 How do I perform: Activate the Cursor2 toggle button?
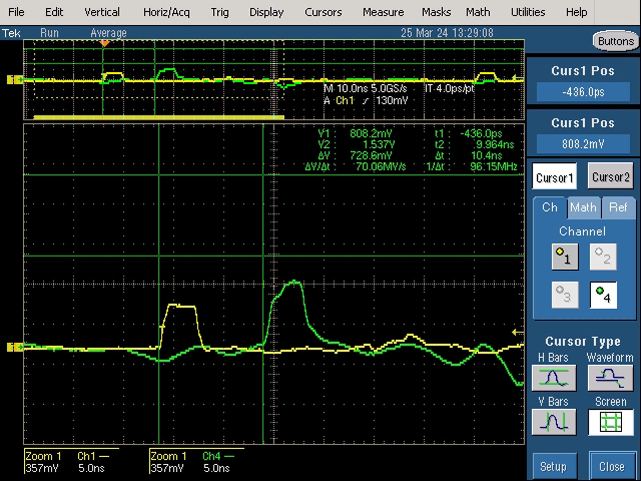pos(611,176)
